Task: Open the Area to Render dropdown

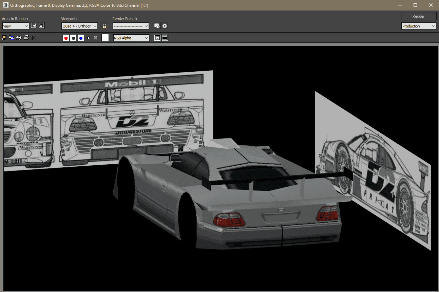Action: (16, 26)
